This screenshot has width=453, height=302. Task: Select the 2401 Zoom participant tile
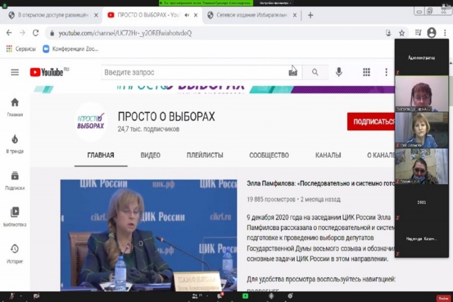421,202
